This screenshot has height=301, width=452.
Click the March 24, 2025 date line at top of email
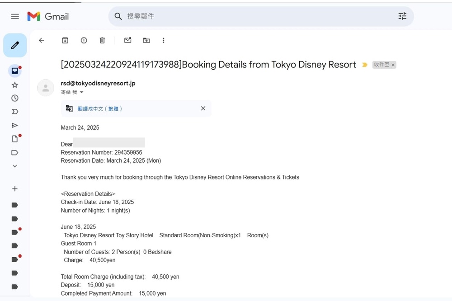[x=80, y=128]
